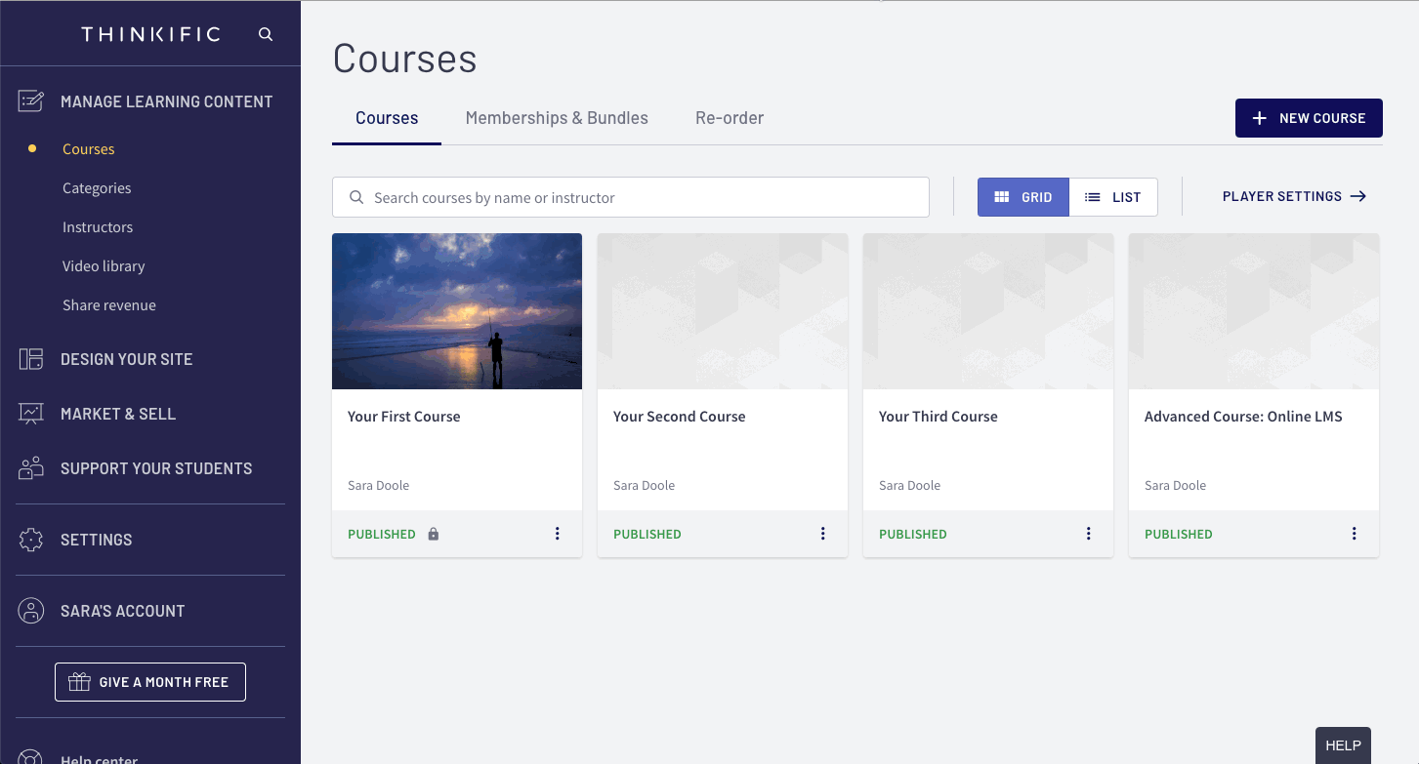Click the lock icon on Your First Course
The height and width of the screenshot is (764, 1419).
pyautogui.click(x=434, y=534)
